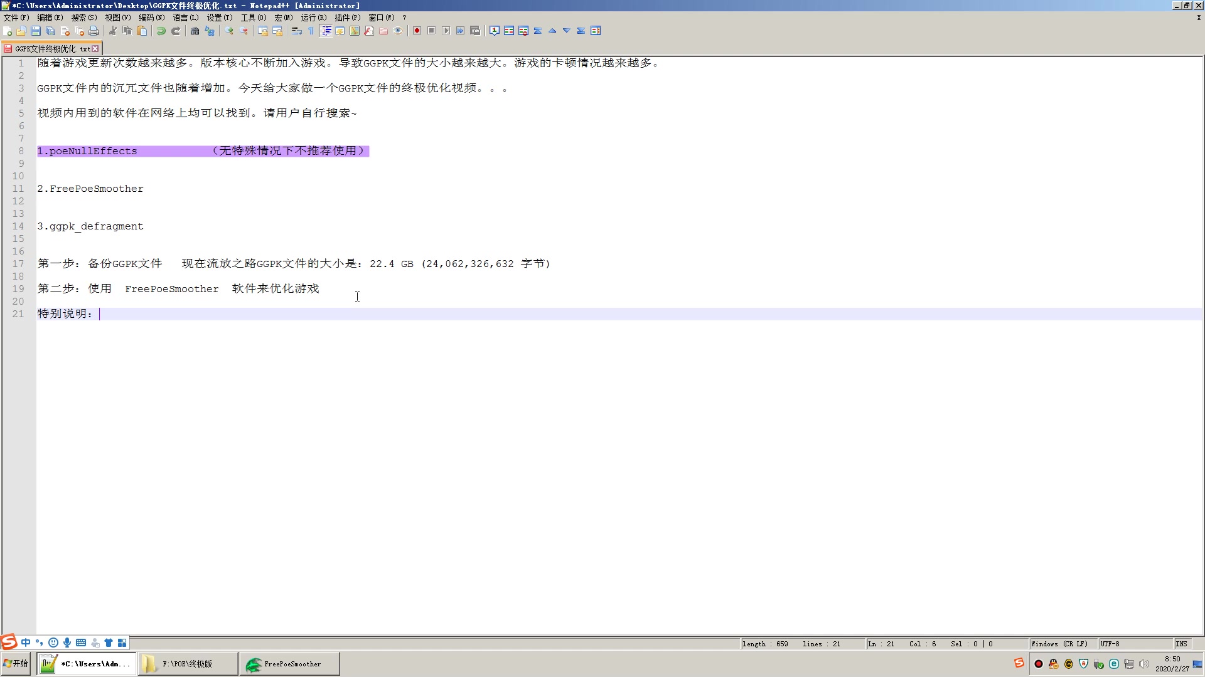The width and height of the screenshot is (1205, 677).
Task: Start macro recording with red dot
Action: pyautogui.click(x=417, y=31)
